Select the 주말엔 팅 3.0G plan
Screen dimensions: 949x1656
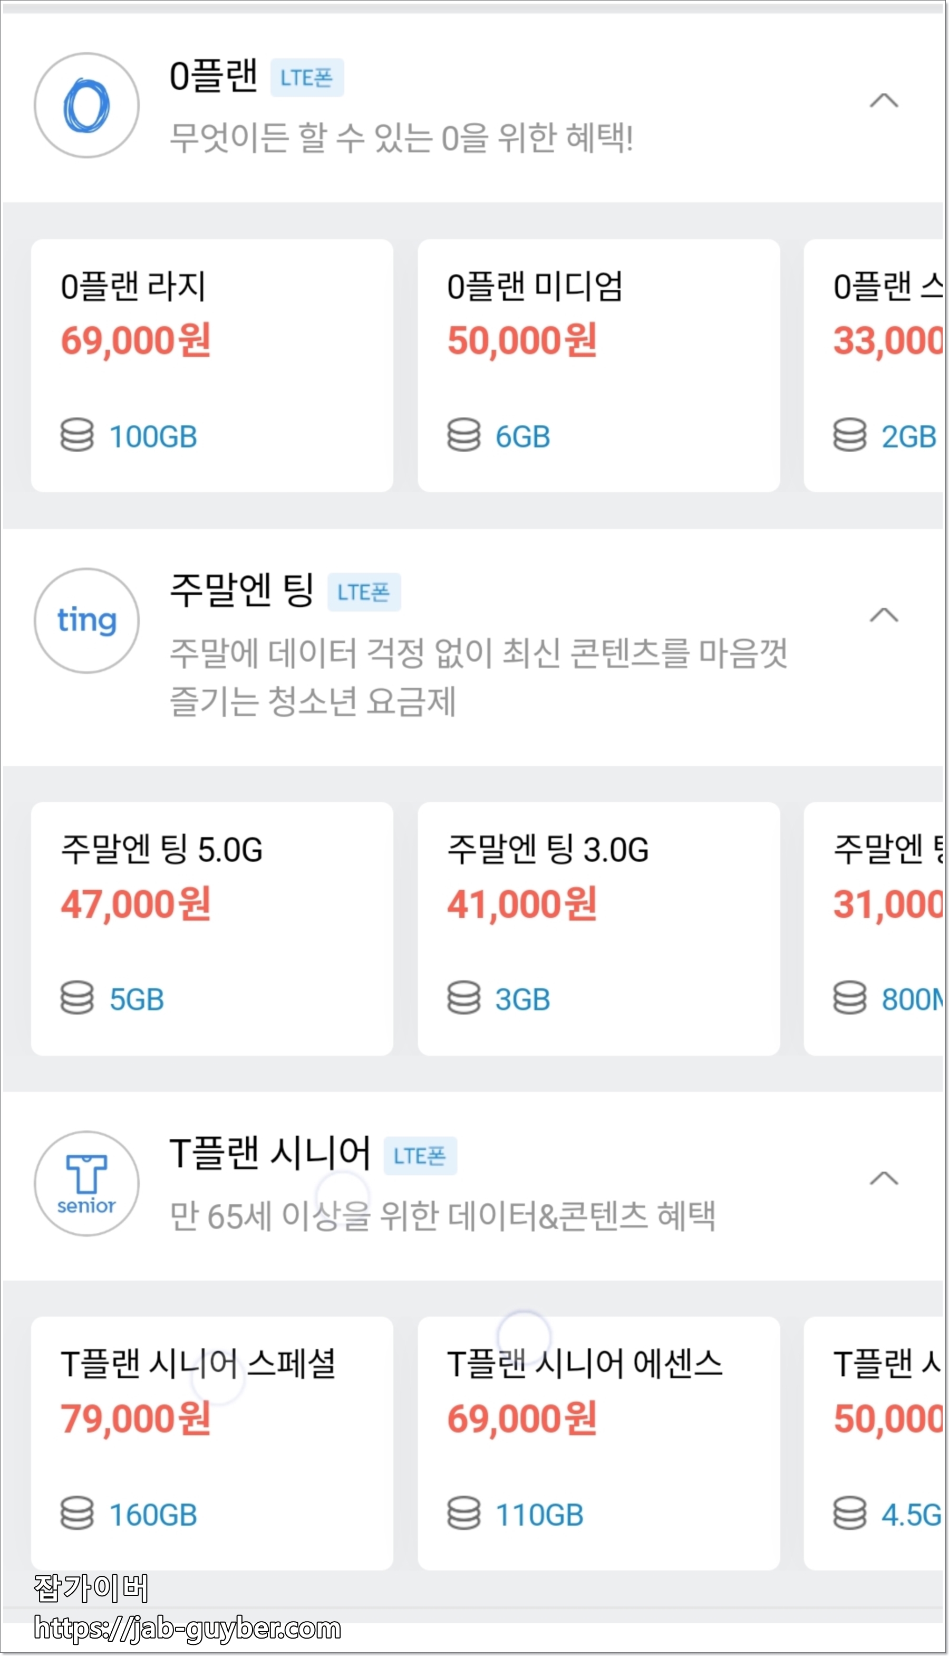coord(598,928)
